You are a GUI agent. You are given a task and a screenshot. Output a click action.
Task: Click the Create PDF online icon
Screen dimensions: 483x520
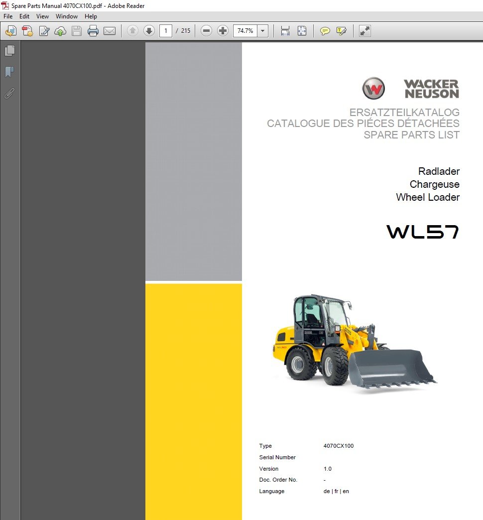[27, 31]
